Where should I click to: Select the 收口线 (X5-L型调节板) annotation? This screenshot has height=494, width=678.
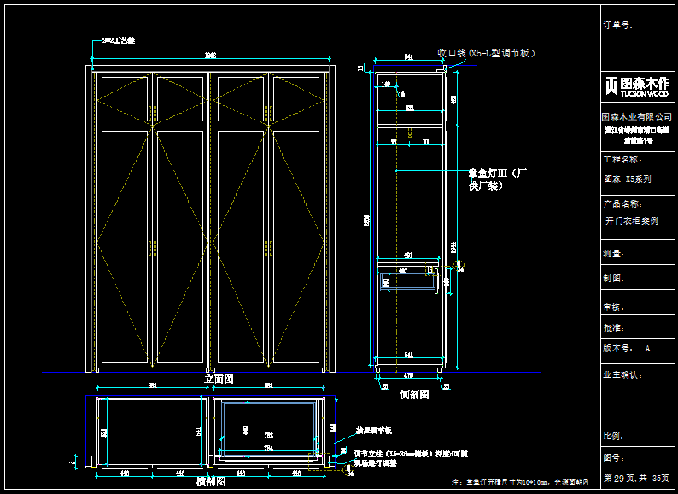(487, 53)
